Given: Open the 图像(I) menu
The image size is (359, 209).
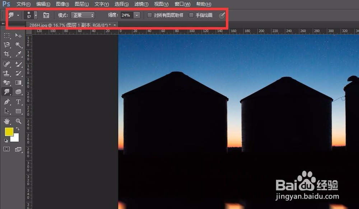Looking at the screenshot, I should pos(62,4).
